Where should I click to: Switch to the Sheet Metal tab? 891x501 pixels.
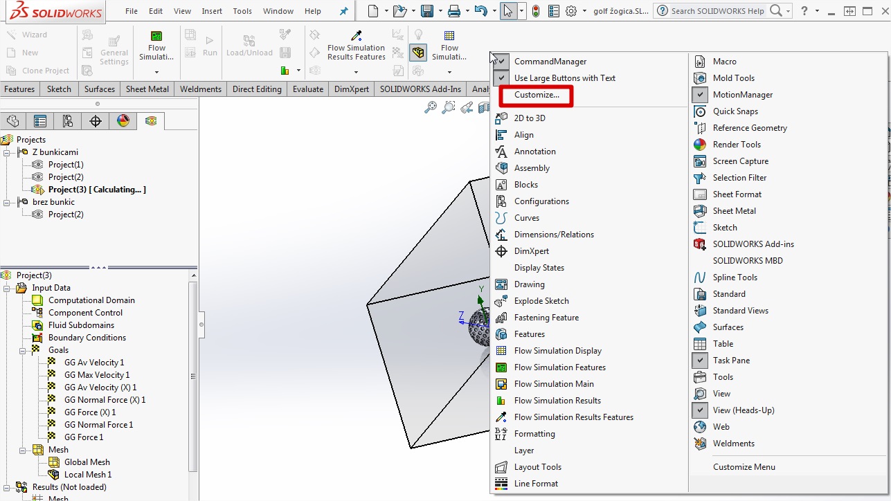(147, 89)
